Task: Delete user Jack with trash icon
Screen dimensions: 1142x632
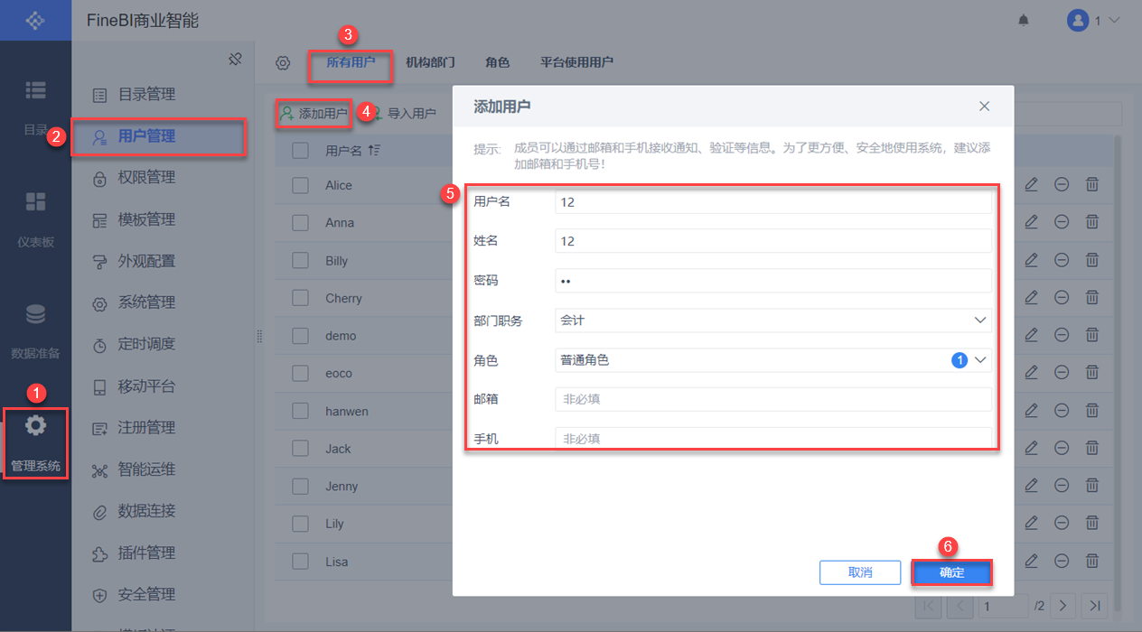Action: point(1091,448)
